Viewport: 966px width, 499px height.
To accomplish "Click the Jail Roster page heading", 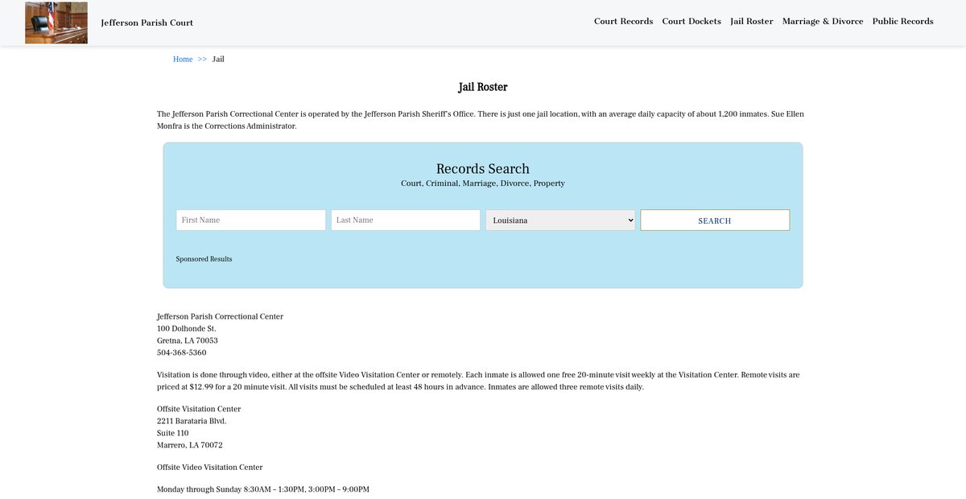I will point(482,87).
